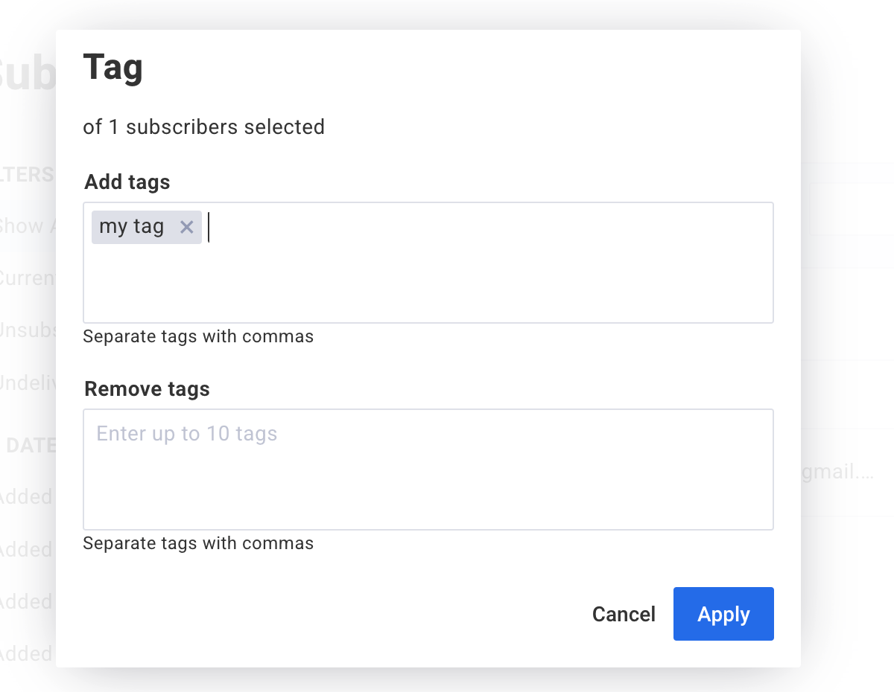Click the first "Added" date filter option

pyautogui.click(x=26, y=496)
